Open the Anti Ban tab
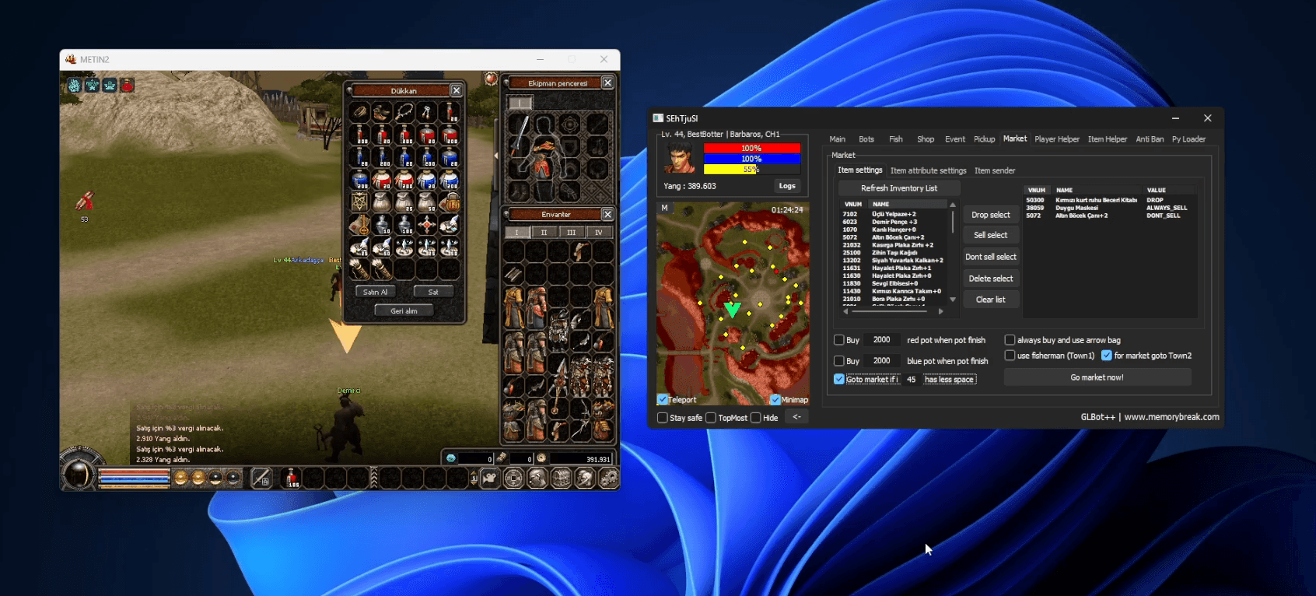The height and width of the screenshot is (596, 1316). 1150,139
